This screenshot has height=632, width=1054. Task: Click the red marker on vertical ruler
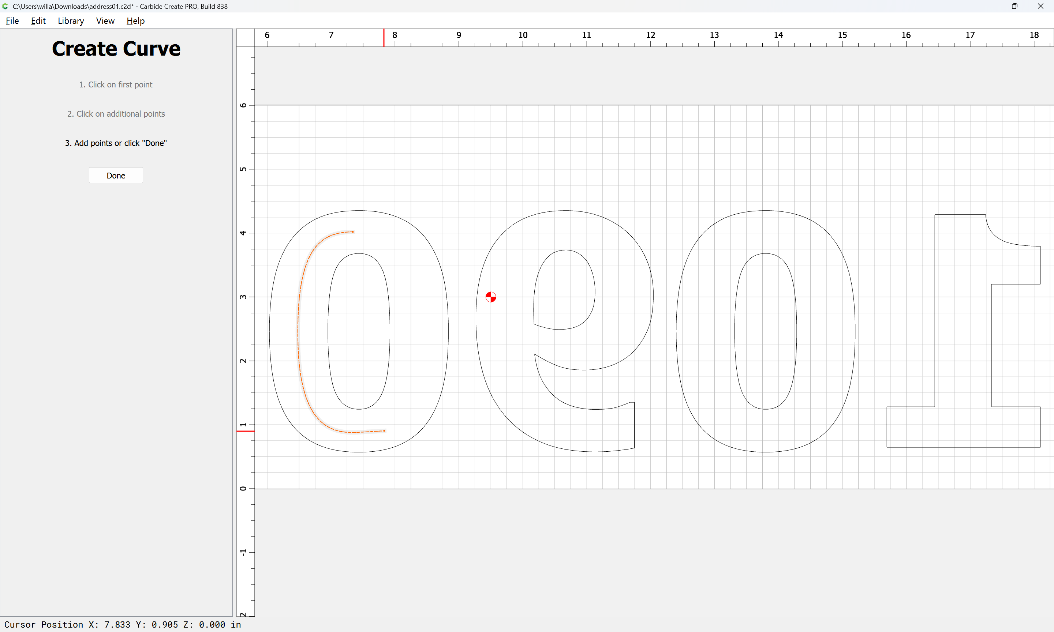coord(246,431)
